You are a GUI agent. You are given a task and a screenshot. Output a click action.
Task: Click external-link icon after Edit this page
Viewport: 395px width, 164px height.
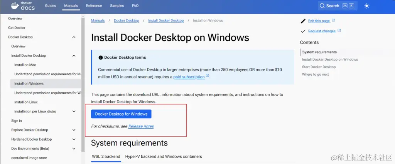(333, 20)
